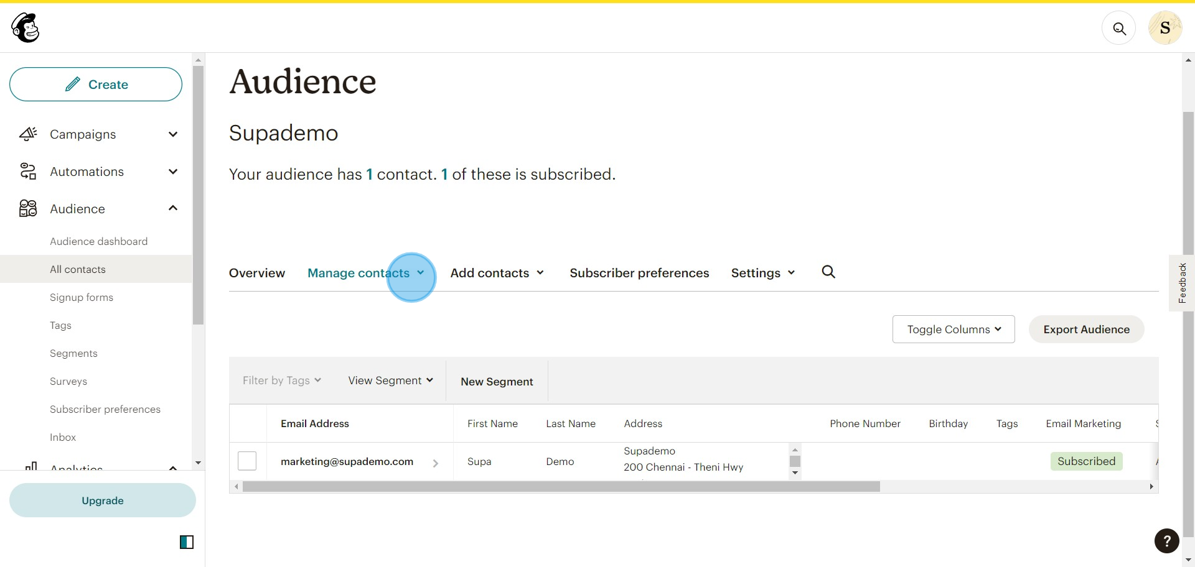Click the Automations icon in sidebar
Screen dimensions: 1195x567
click(x=28, y=171)
